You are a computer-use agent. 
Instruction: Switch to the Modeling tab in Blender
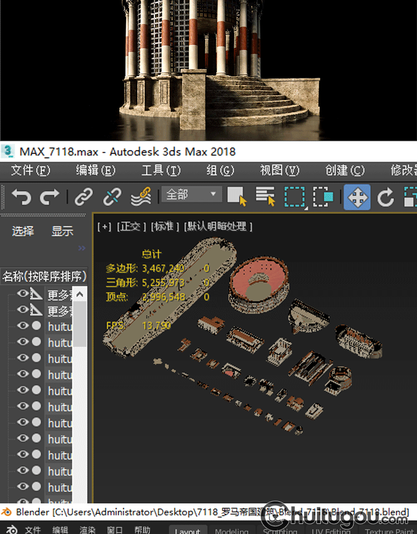click(232, 530)
